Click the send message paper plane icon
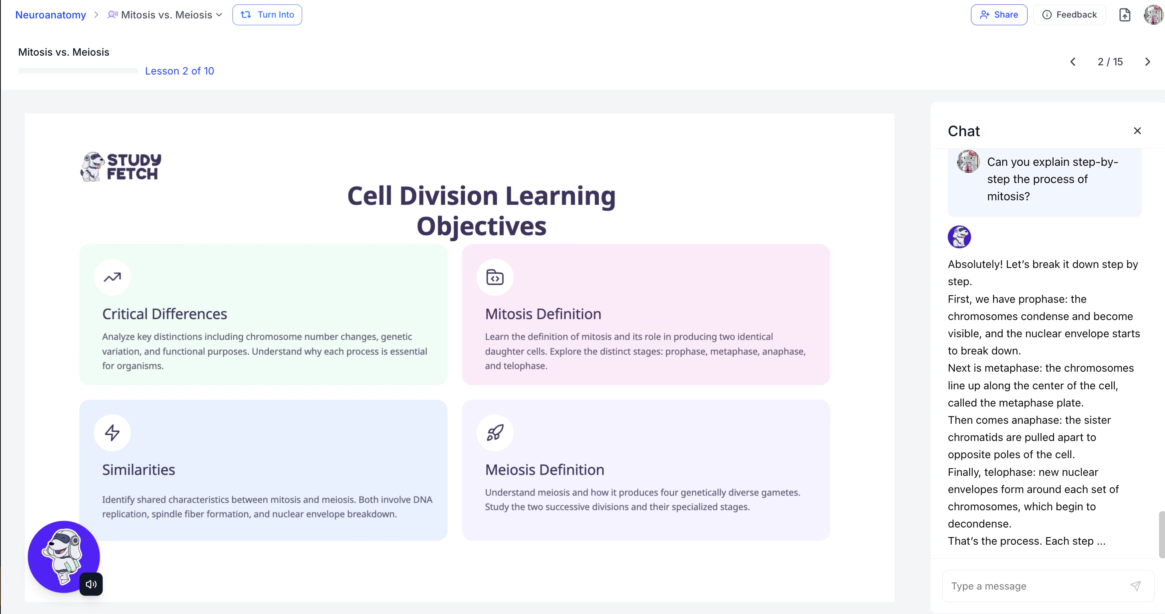1165x614 pixels. pos(1135,586)
